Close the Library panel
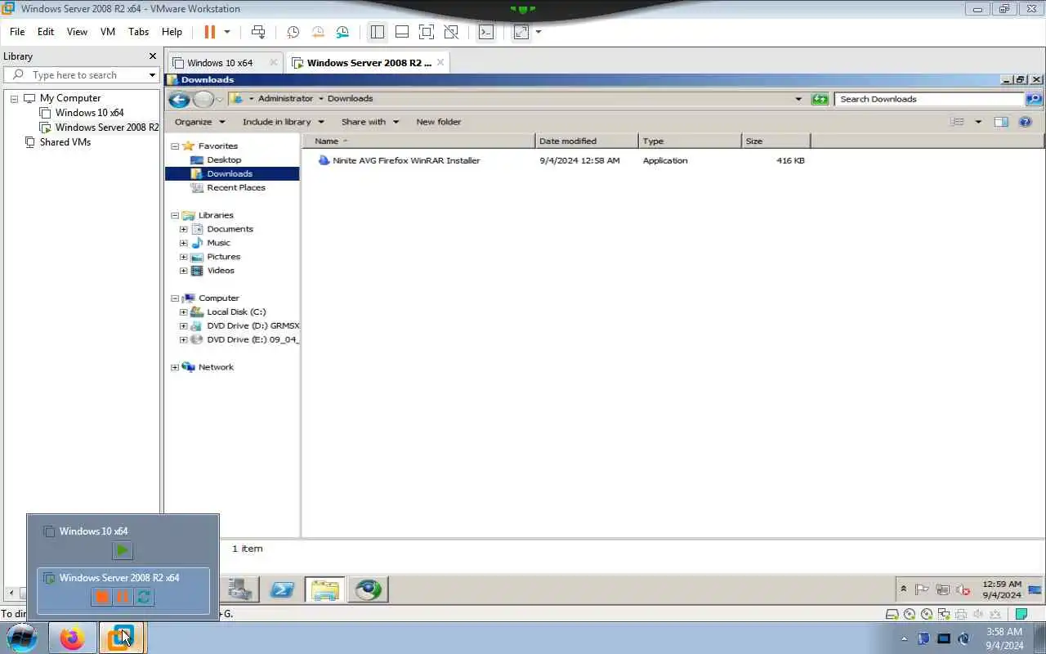Viewport: 1046px width, 654px height. (152, 56)
